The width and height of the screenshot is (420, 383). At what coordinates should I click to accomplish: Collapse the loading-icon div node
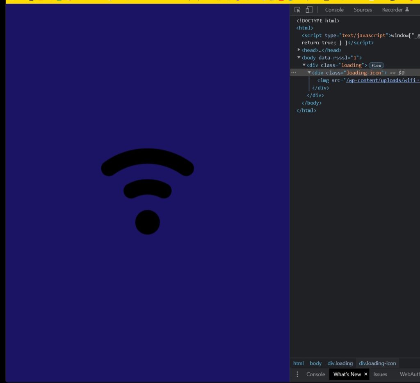coord(309,73)
